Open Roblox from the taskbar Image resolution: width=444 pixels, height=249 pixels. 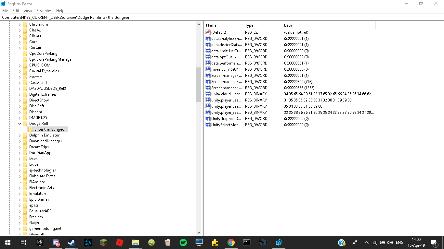[120, 243]
